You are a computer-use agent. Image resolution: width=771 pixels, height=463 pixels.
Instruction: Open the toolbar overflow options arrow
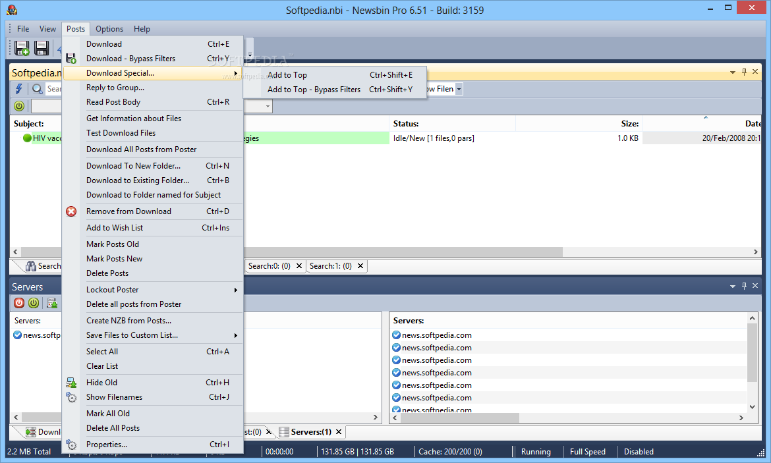pyautogui.click(x=250, y=54)
